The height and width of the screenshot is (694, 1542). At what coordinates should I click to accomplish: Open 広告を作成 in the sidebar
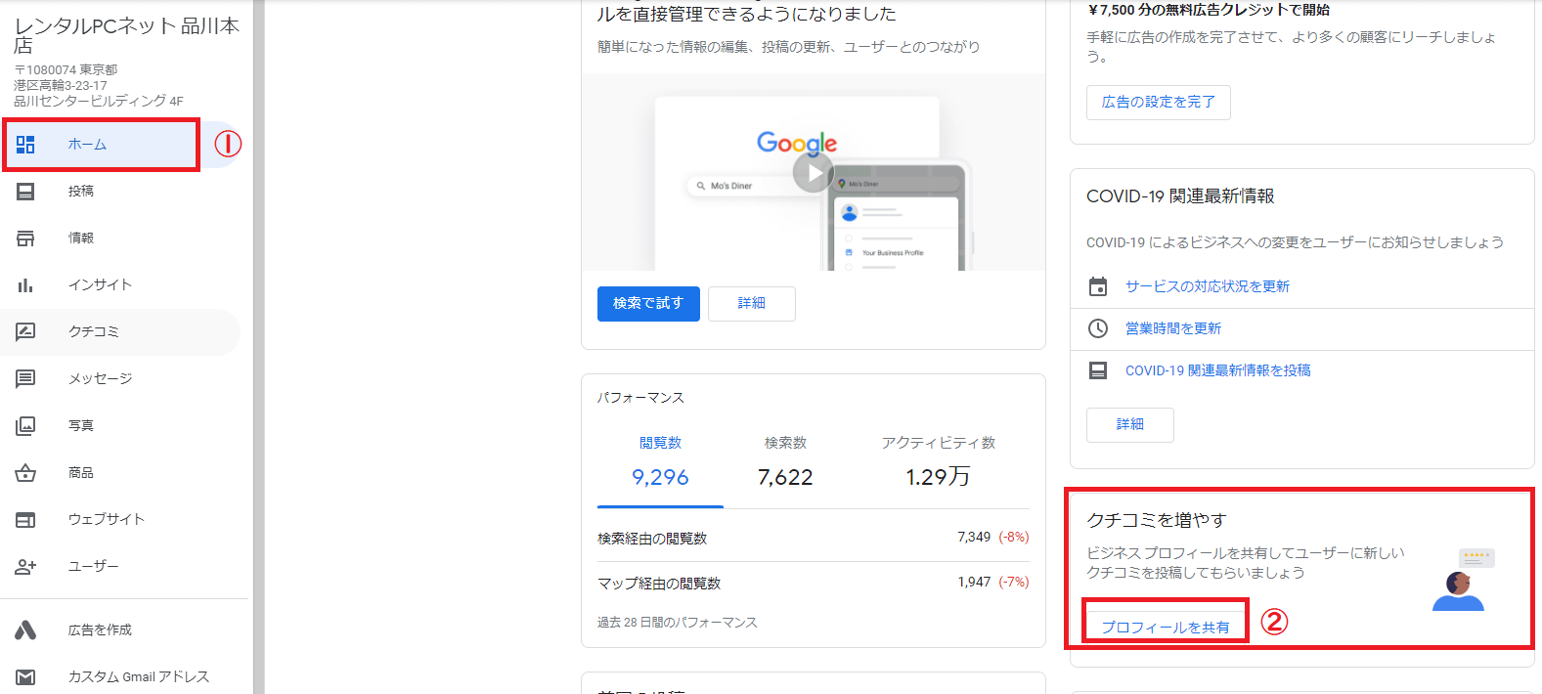(120, 630)
